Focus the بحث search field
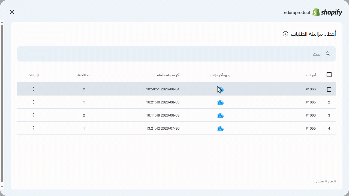Screen dimensions: 349x196 tap(176, 54)
